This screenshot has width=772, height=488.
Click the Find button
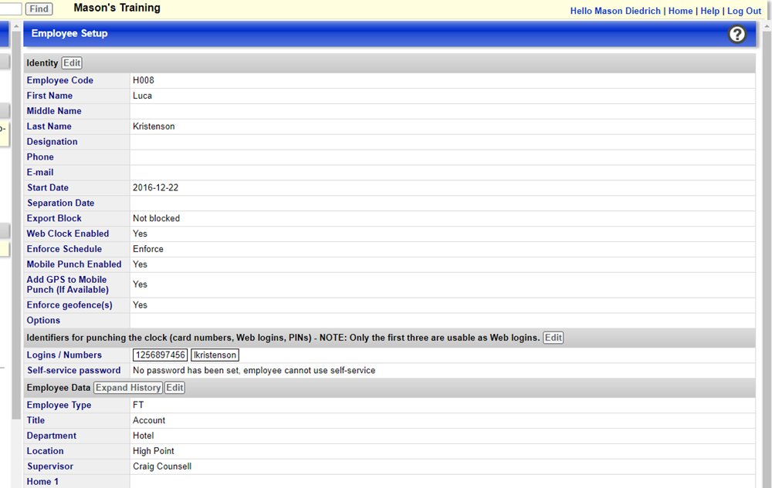pyautogui.click(x=39, y=8)
